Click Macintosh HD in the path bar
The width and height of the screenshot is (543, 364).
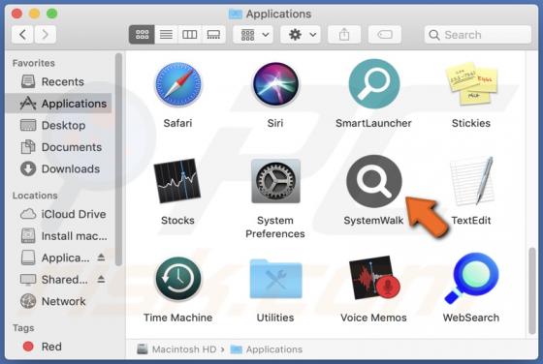click(x=176, y=349)
